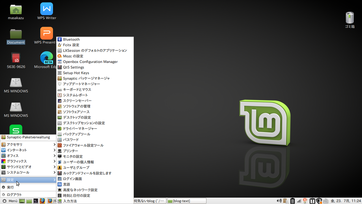Click the network signal tray icon
This screenshot has height=204, width=362.
click(x=299, y=201)
